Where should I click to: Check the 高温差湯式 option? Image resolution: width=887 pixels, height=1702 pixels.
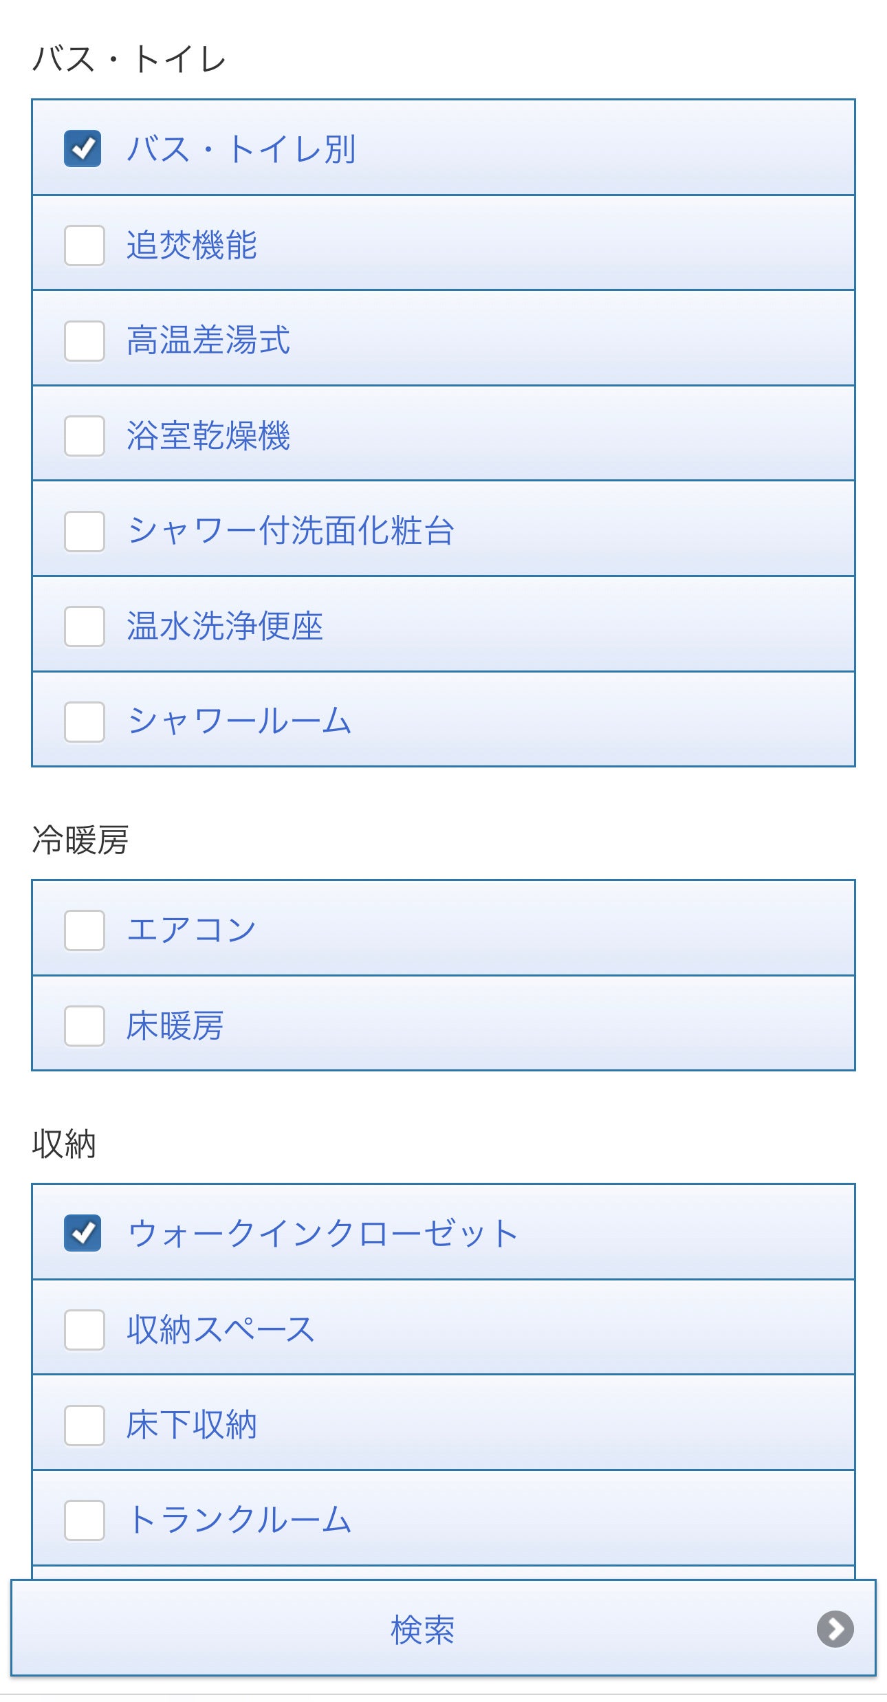(84, 340)
